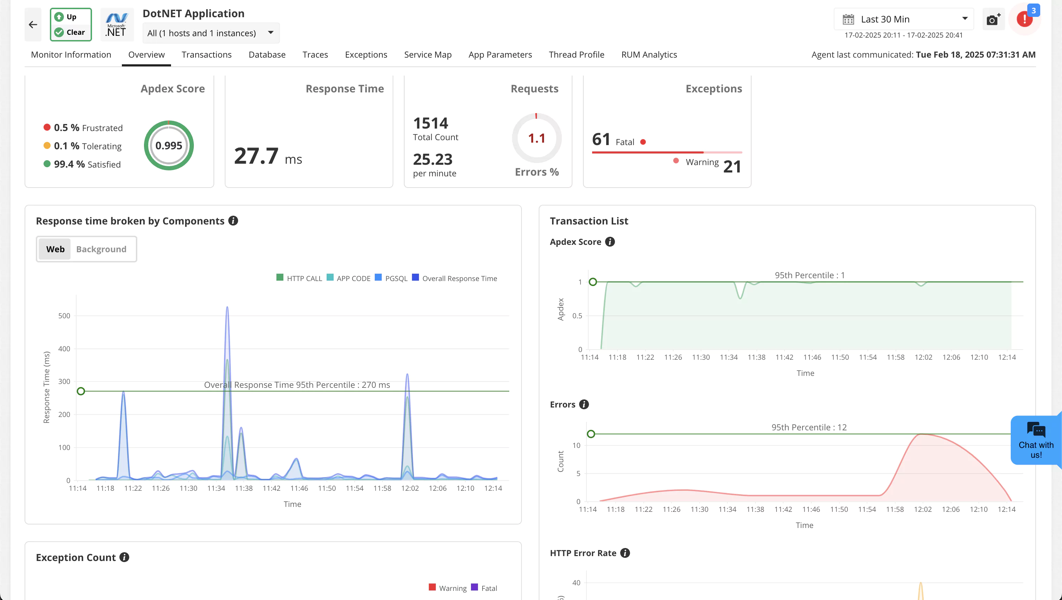1062x600 pixels.
Task: Open the Chat with us panel
Action: 1036,439
